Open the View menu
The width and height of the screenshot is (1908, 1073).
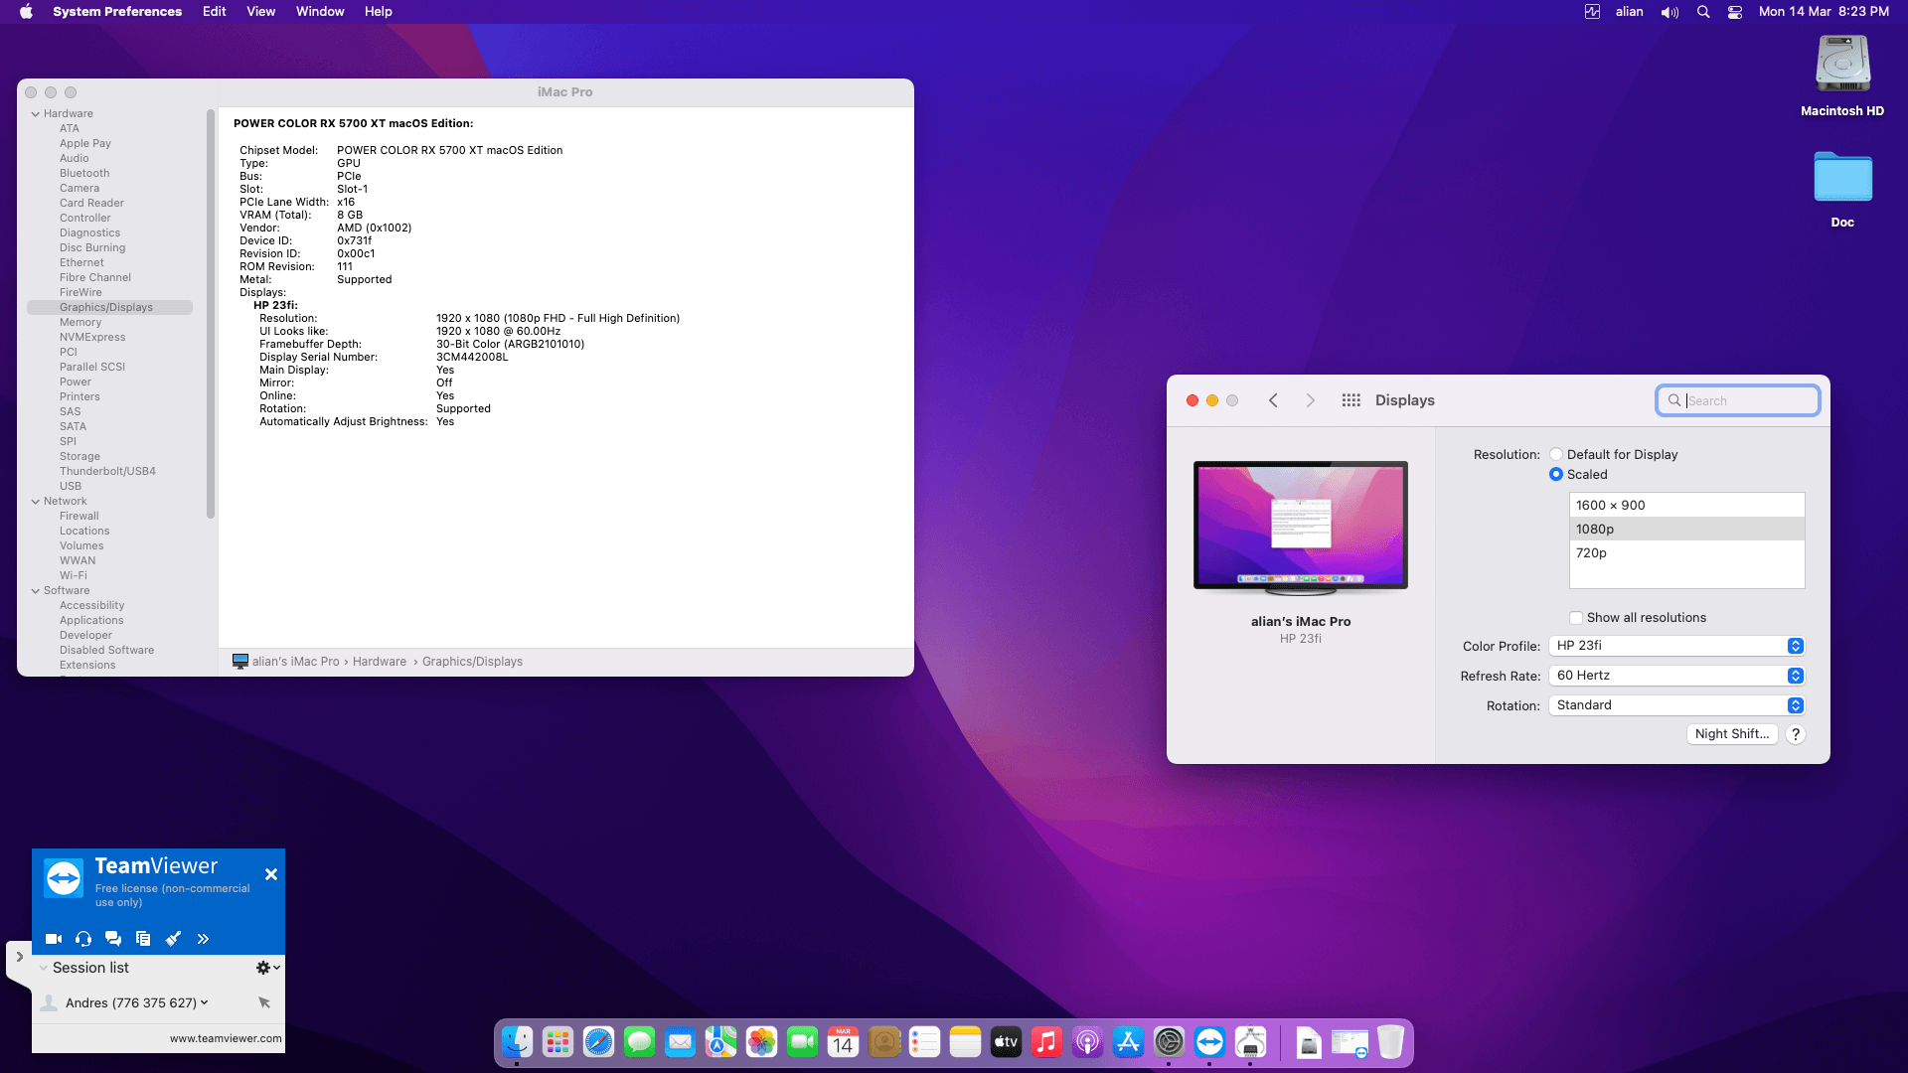(261, 12)
